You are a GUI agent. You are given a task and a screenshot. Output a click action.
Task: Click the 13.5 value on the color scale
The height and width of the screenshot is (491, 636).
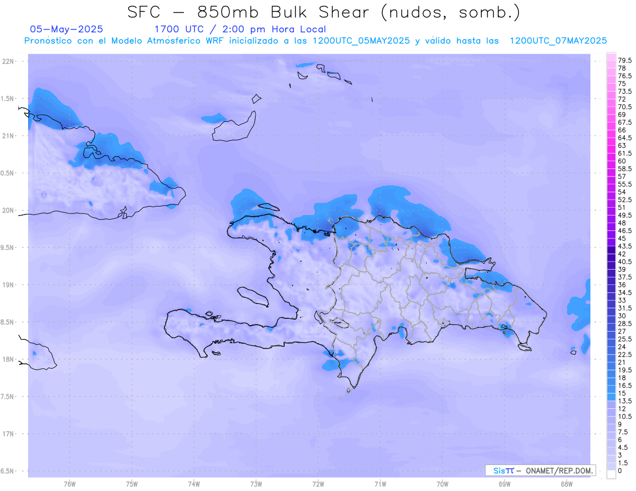625,401
